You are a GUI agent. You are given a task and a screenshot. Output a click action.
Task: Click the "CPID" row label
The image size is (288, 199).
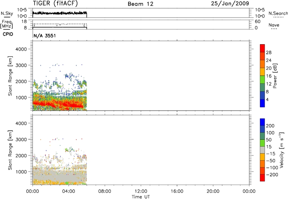click(x=8, y=34)
